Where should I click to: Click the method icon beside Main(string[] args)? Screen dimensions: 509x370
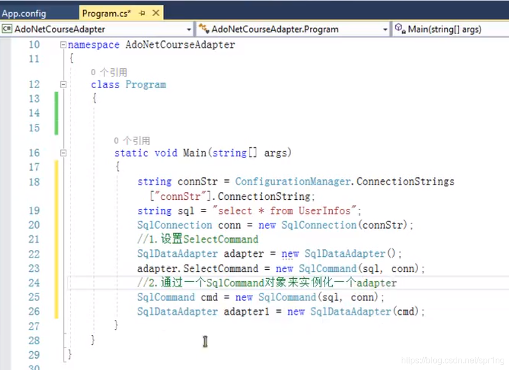tap(400, 29)
